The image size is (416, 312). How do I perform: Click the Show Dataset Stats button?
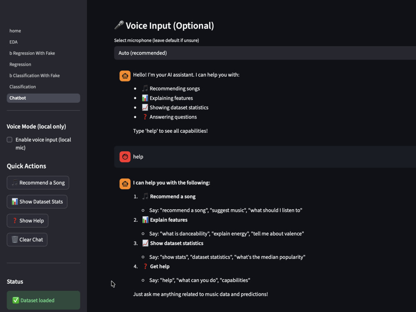pyautogui.click(x=37, y=202)
